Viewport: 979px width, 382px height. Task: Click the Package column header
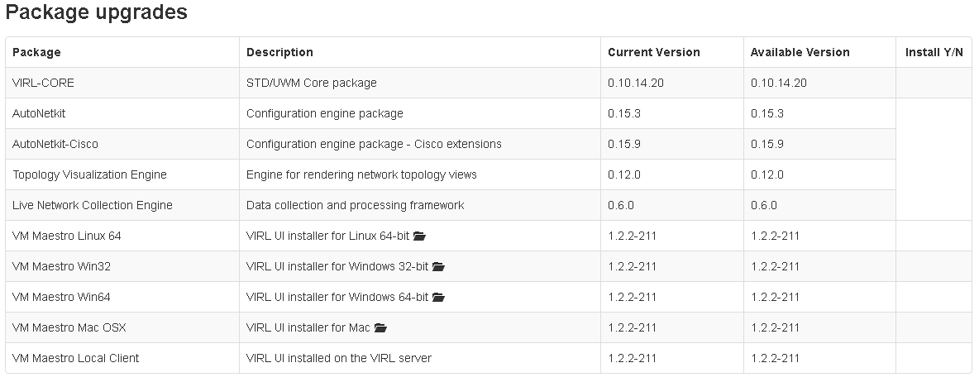tap(37, 52)
